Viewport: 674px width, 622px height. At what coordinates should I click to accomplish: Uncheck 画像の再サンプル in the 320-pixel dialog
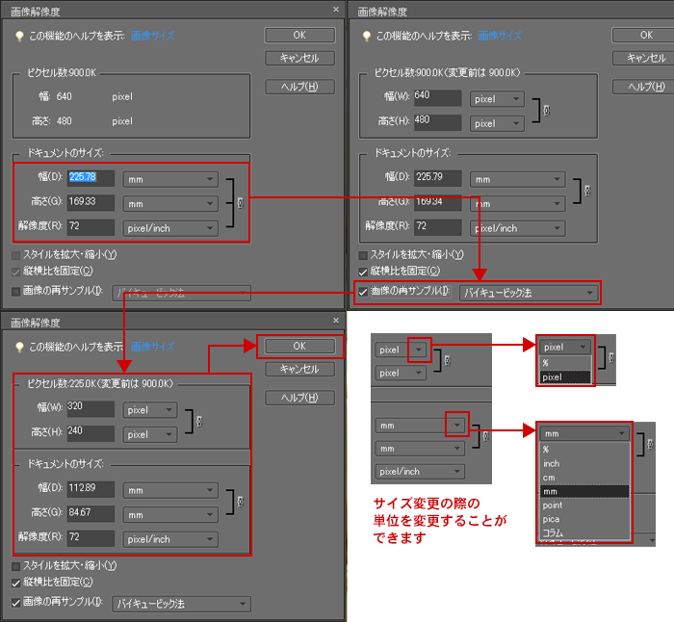pyautogui.click(x=16, y=603)
